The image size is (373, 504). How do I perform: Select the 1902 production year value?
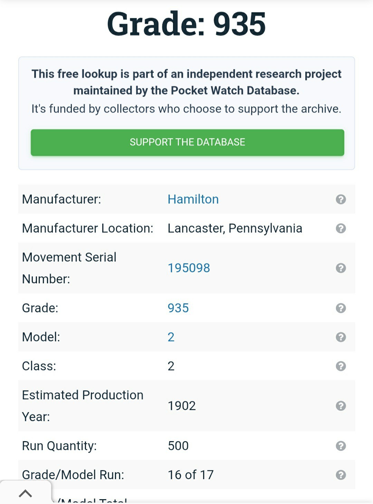(182, 406)
